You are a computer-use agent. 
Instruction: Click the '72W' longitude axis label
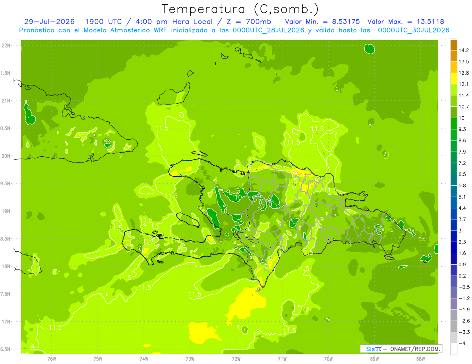pyautogui.click(x=236, y=359)
